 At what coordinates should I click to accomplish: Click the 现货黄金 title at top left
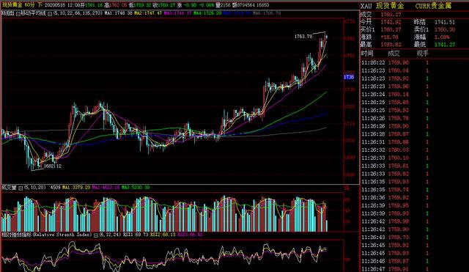(12, 5)
